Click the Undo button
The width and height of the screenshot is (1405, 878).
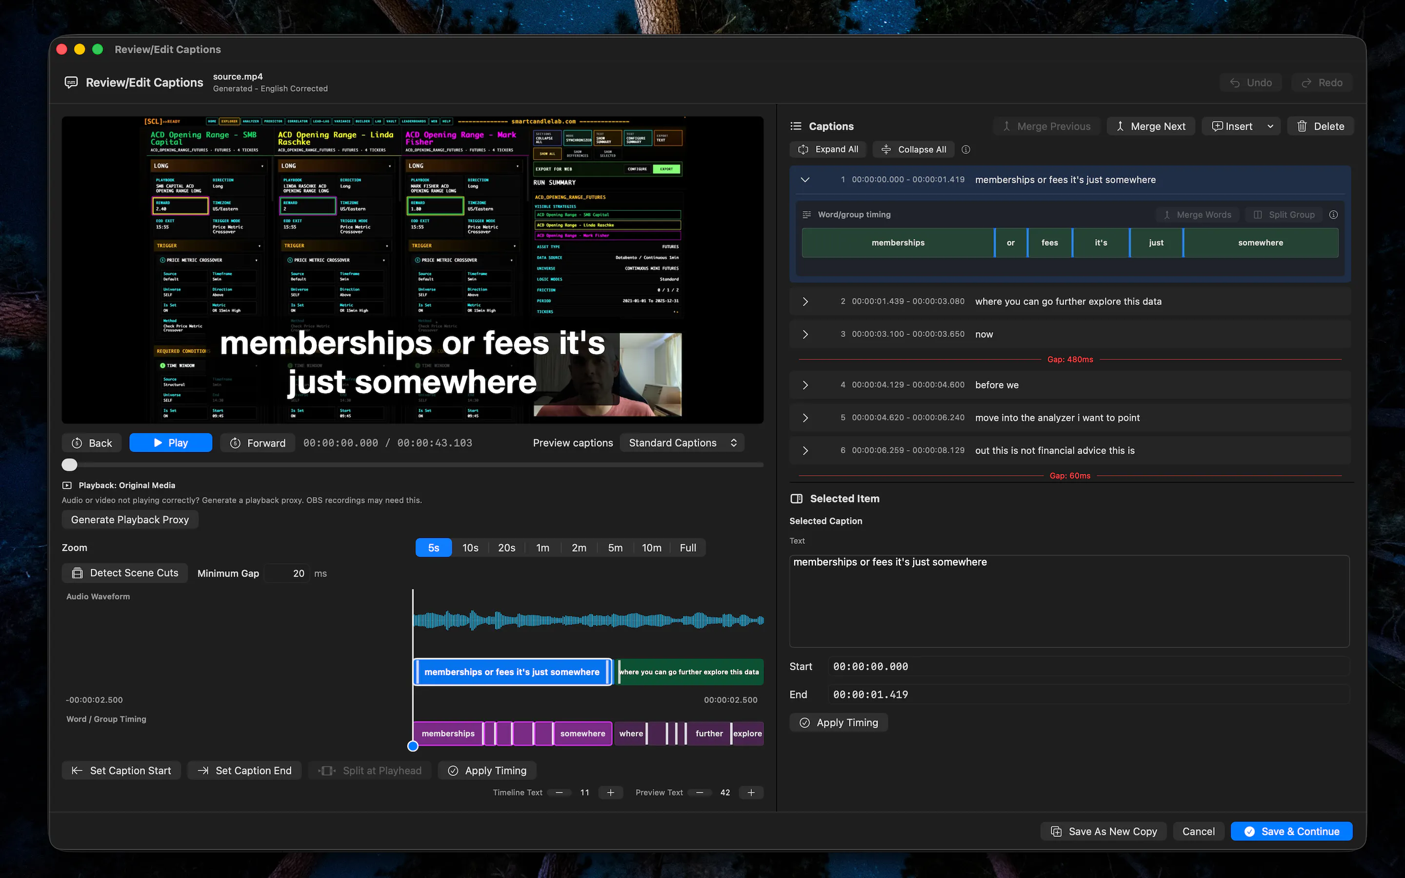1250,82
